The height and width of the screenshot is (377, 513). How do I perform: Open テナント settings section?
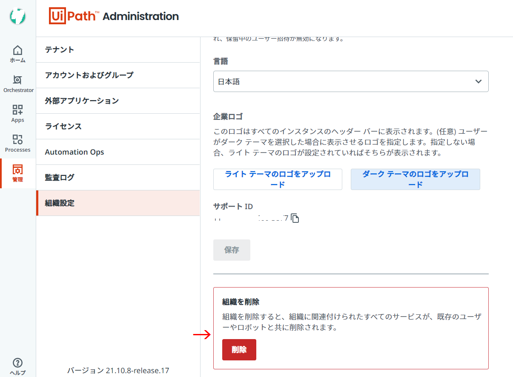pyautogui.click(x=118, y=50)
